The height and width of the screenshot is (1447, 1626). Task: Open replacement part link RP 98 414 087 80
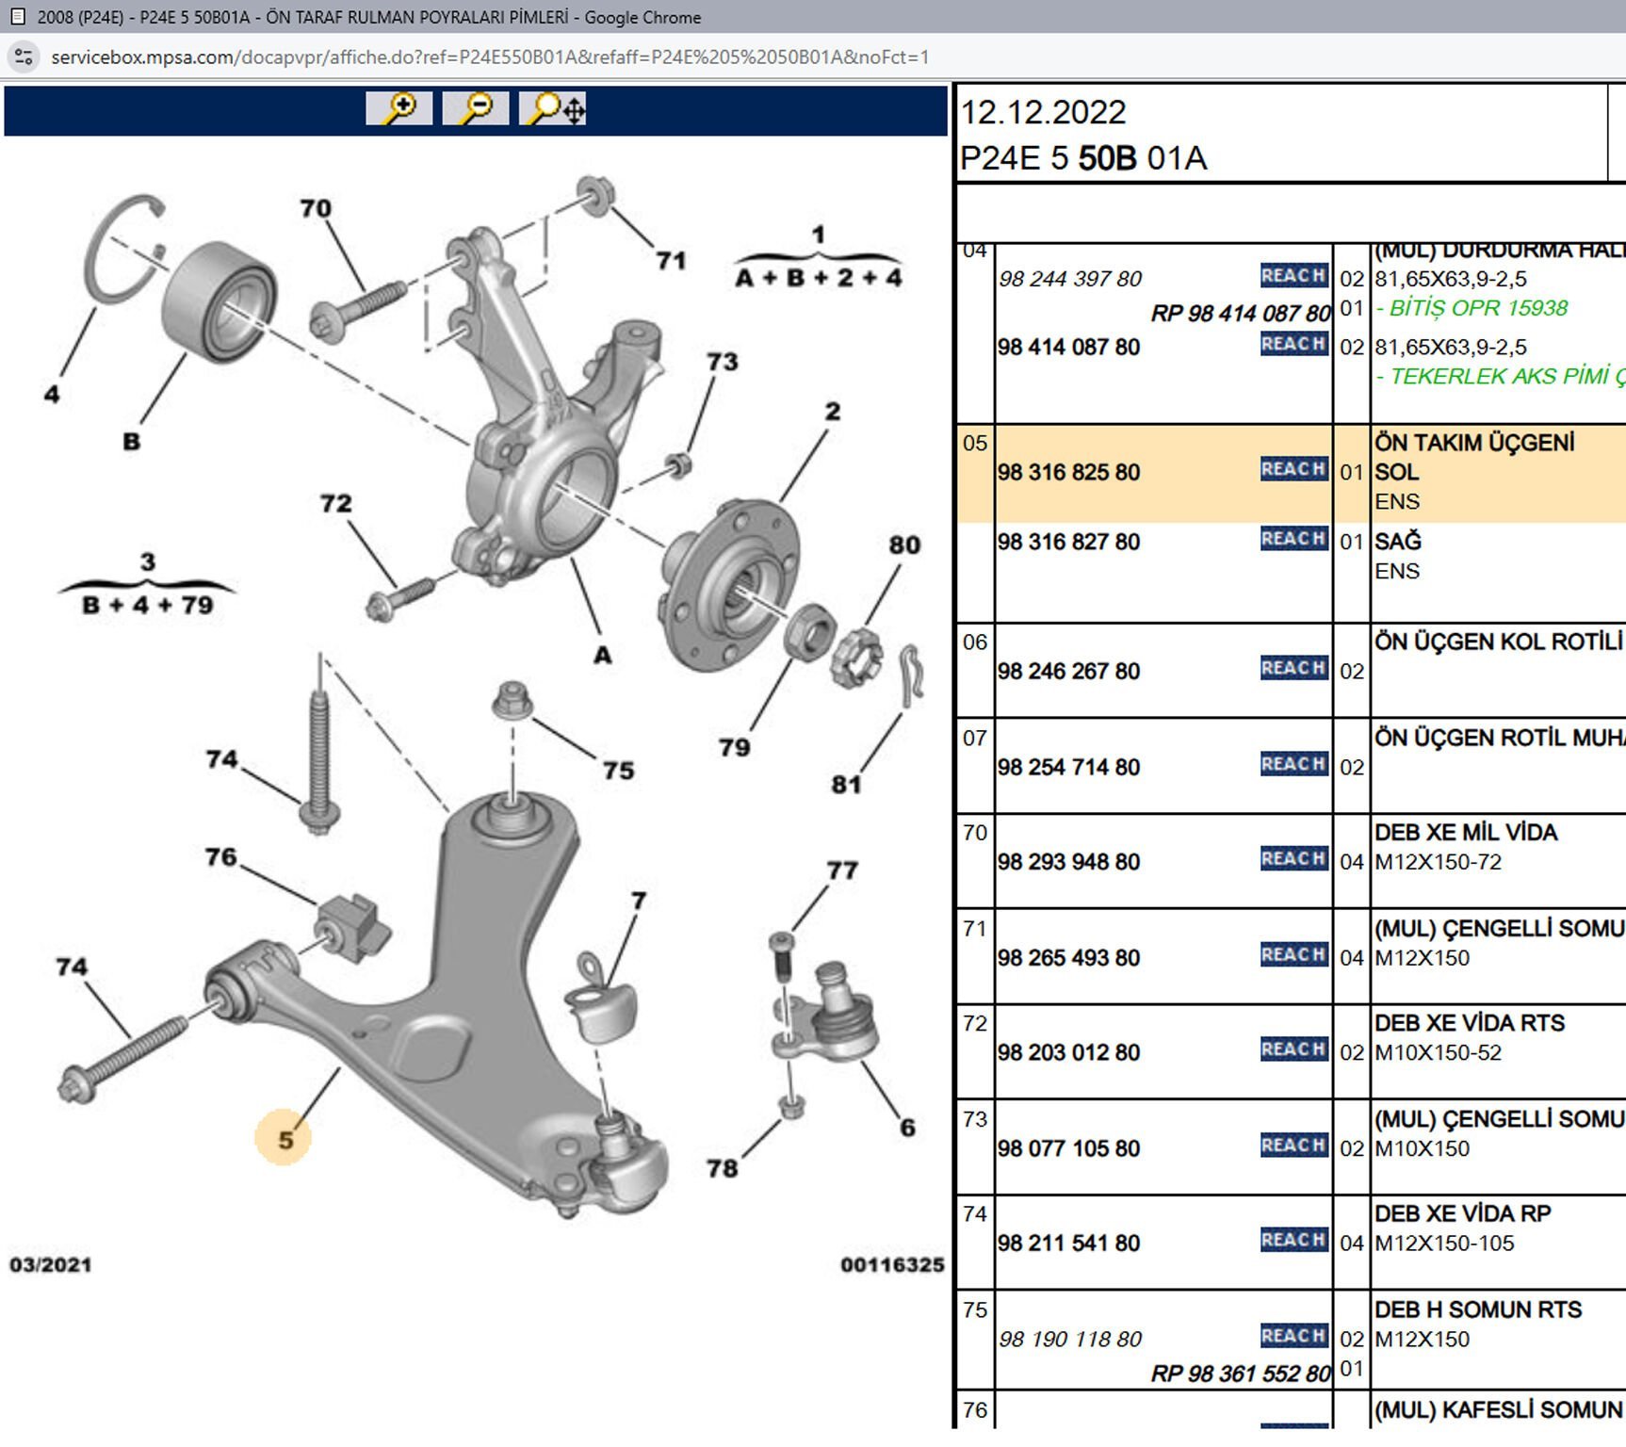click(1240, 313)
